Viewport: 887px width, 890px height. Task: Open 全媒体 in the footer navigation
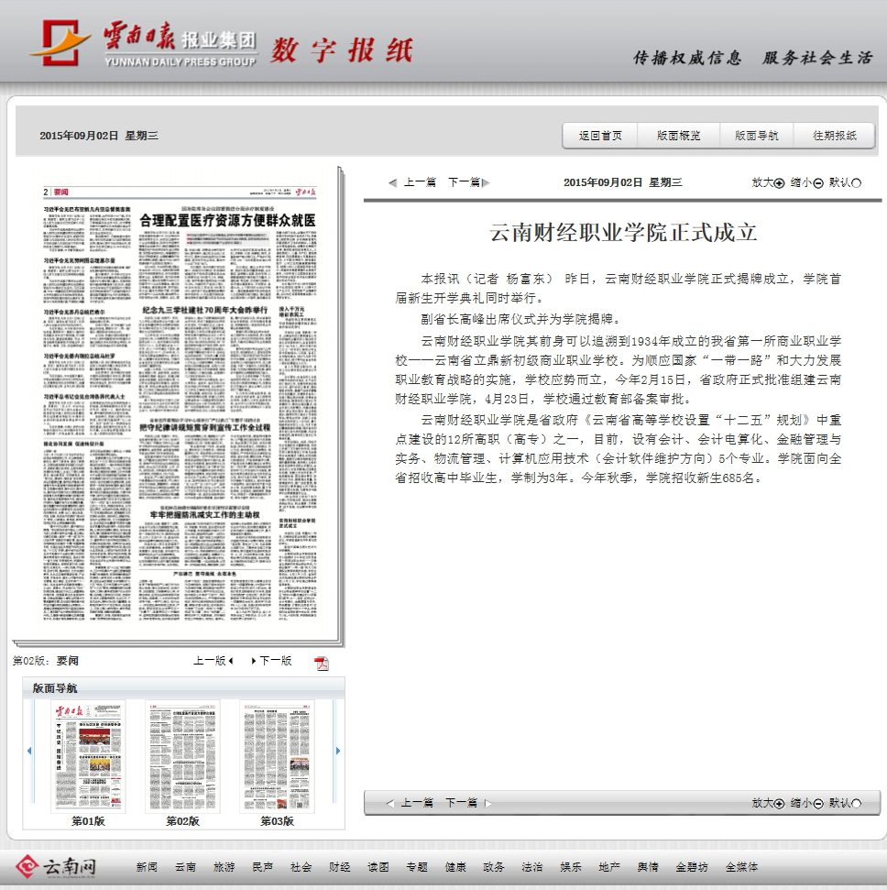[741, 867]
